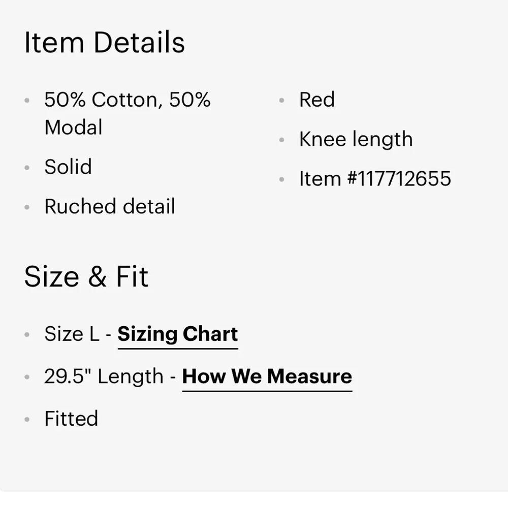Viewport: 508px width, 508px height.
Task: Click the Fitted entry
Action: (71, 419)
